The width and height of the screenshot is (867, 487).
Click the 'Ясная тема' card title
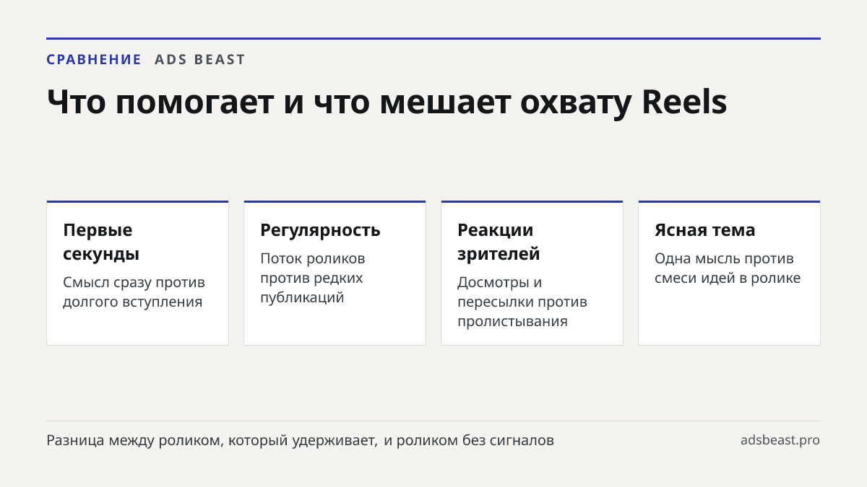(705, 230)
